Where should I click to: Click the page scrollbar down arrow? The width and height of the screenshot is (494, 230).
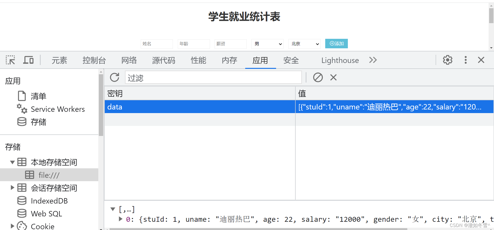point(491,48)
